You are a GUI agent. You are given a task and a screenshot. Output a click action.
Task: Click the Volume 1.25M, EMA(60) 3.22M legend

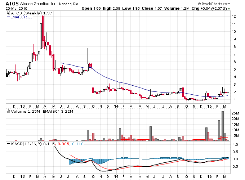tap(42, 112)
